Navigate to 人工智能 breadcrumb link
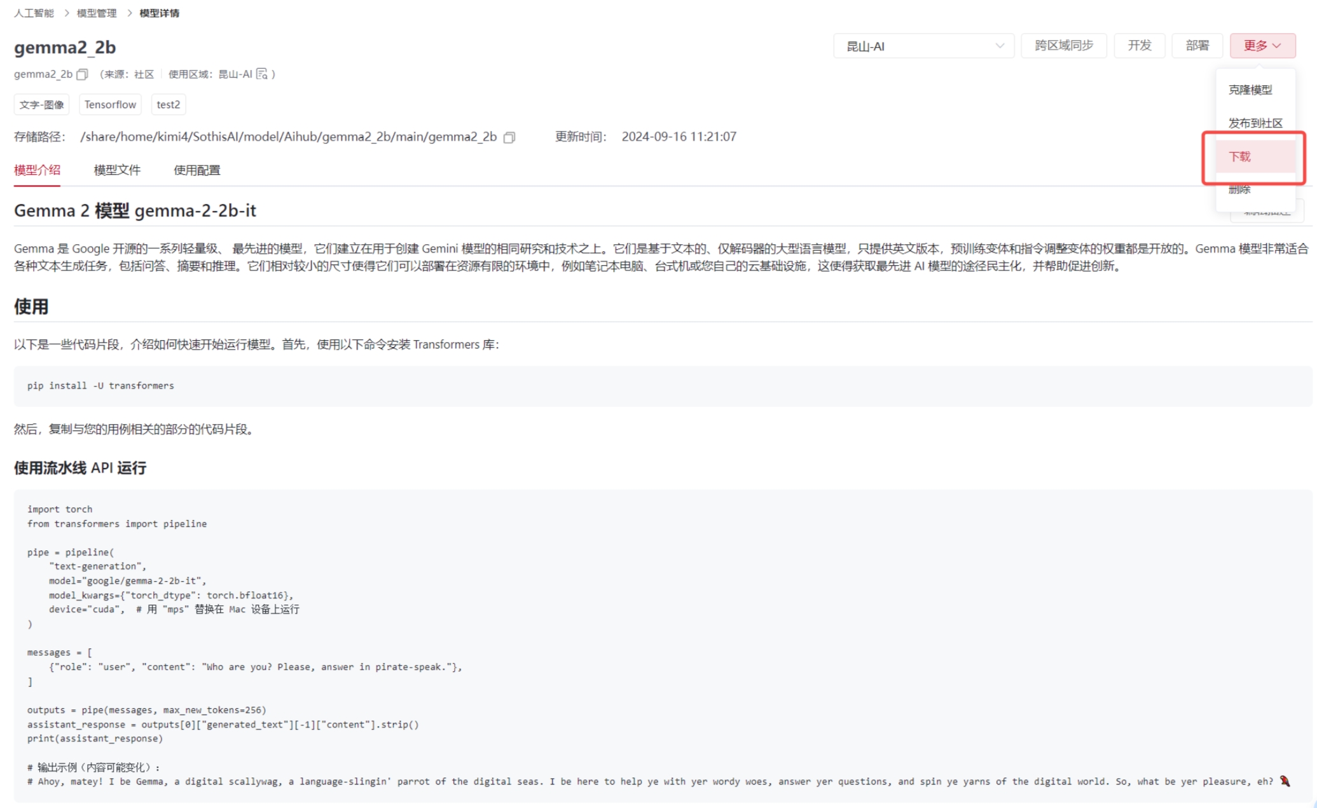This screenshot has width=1317, height=808. [34, 13]
